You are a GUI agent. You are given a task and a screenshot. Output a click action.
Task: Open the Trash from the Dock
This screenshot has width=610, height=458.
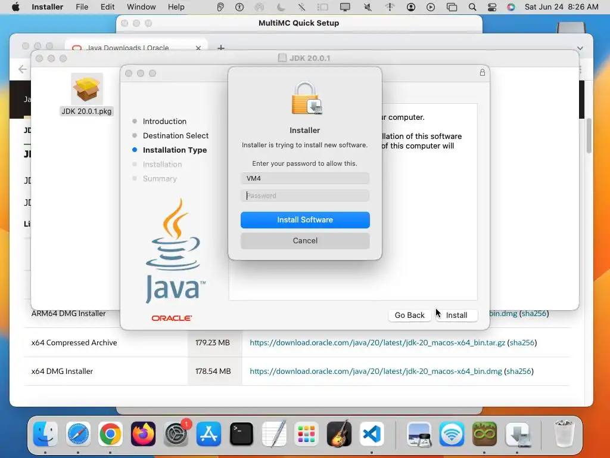click(x=564, y=434)
